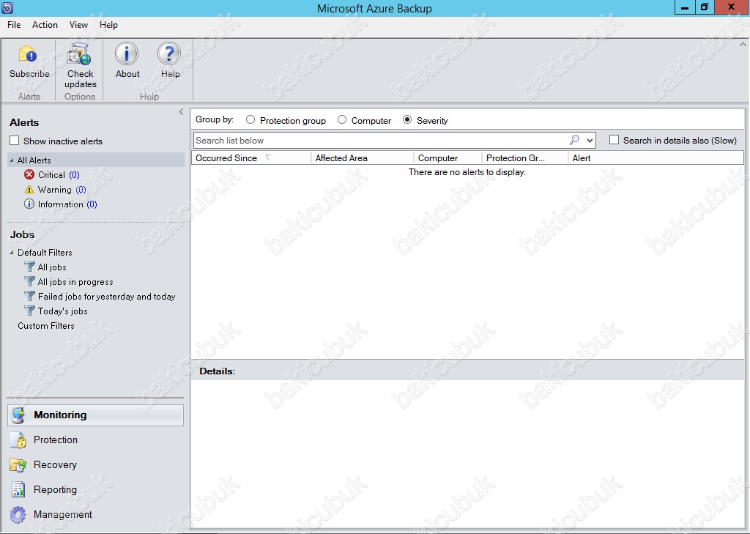Click the Subscribe alerts icon
This screenshot has height=534, width=750.
[27, 54]
